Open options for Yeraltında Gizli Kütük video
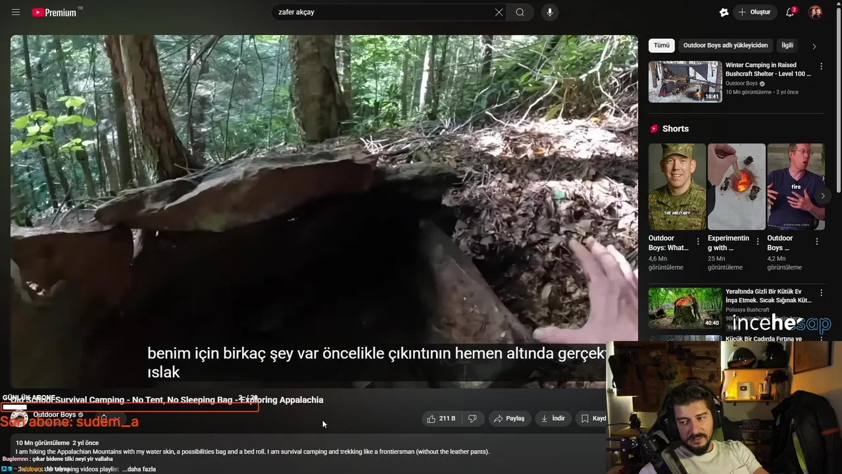 821,293
